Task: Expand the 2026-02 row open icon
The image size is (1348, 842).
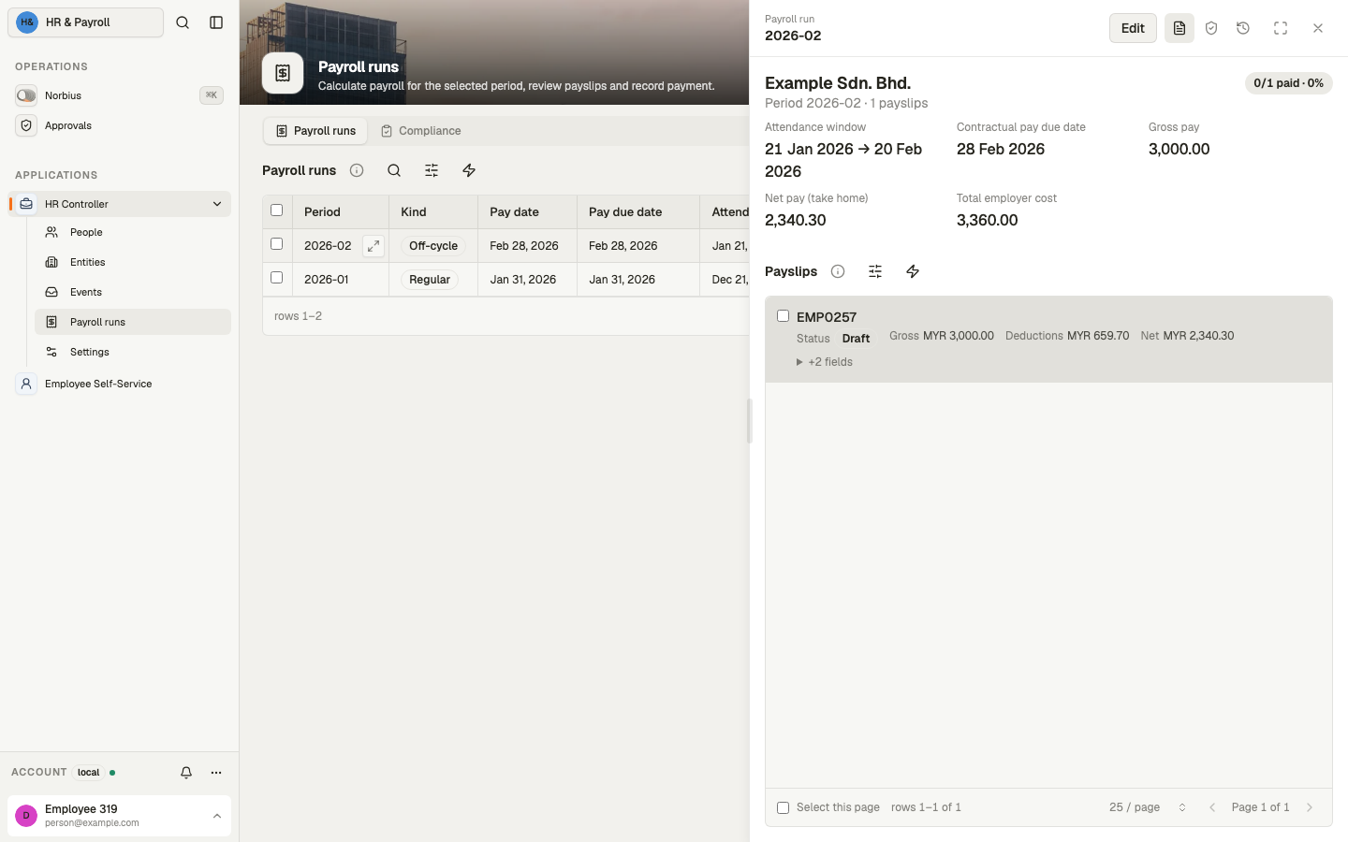Action: 374,246
